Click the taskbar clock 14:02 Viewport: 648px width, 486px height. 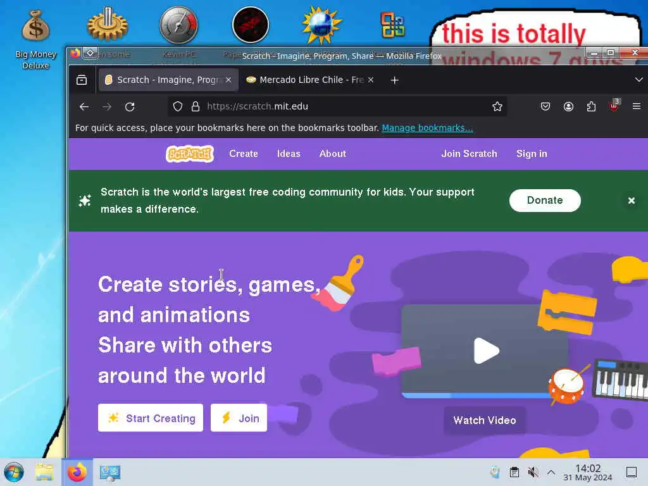point(588,472)
